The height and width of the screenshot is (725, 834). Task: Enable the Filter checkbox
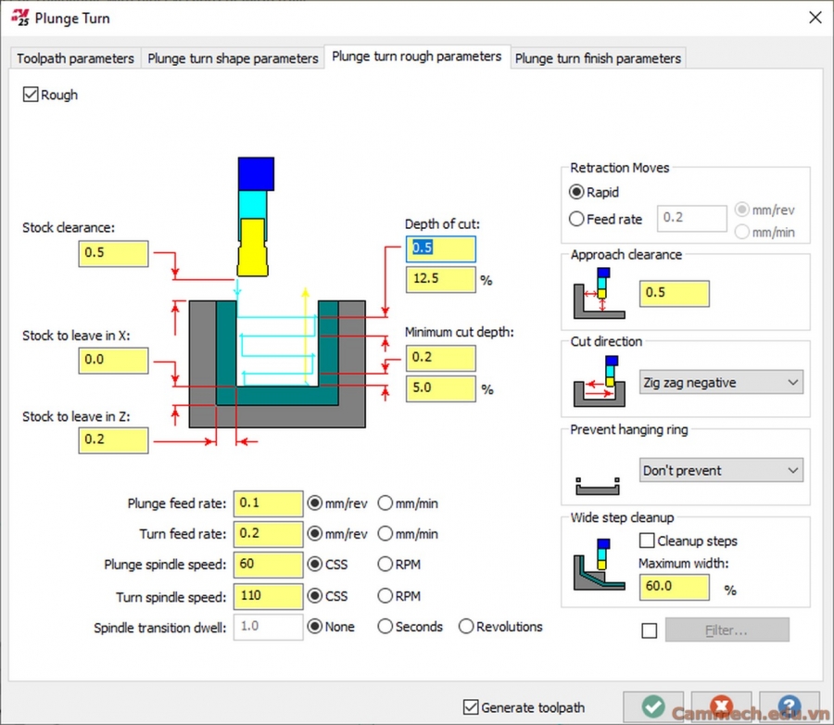click(x=650, y=630)
